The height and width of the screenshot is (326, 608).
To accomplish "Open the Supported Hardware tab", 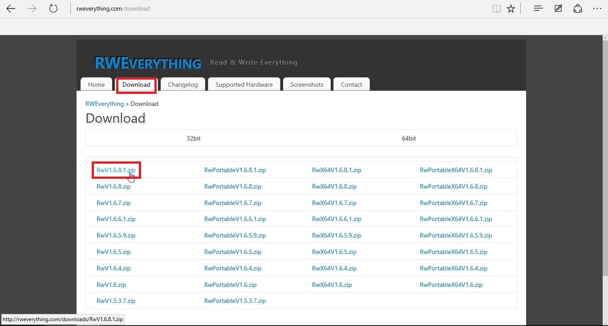I will point(244,85).
